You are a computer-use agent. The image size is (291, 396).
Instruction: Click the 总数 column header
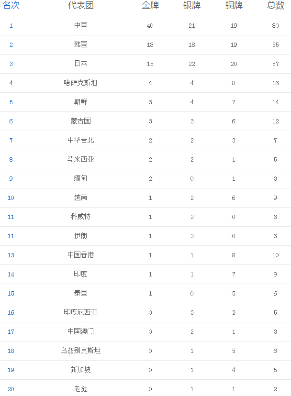[x=275, y=6]
